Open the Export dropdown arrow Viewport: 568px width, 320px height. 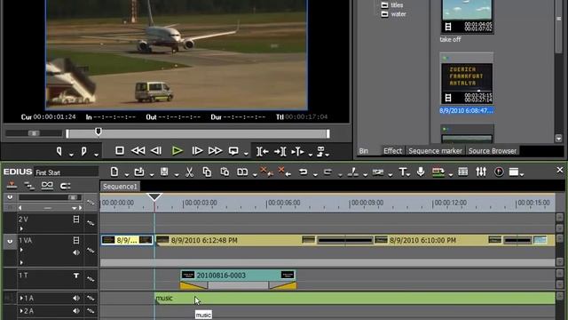pos(451,175)
